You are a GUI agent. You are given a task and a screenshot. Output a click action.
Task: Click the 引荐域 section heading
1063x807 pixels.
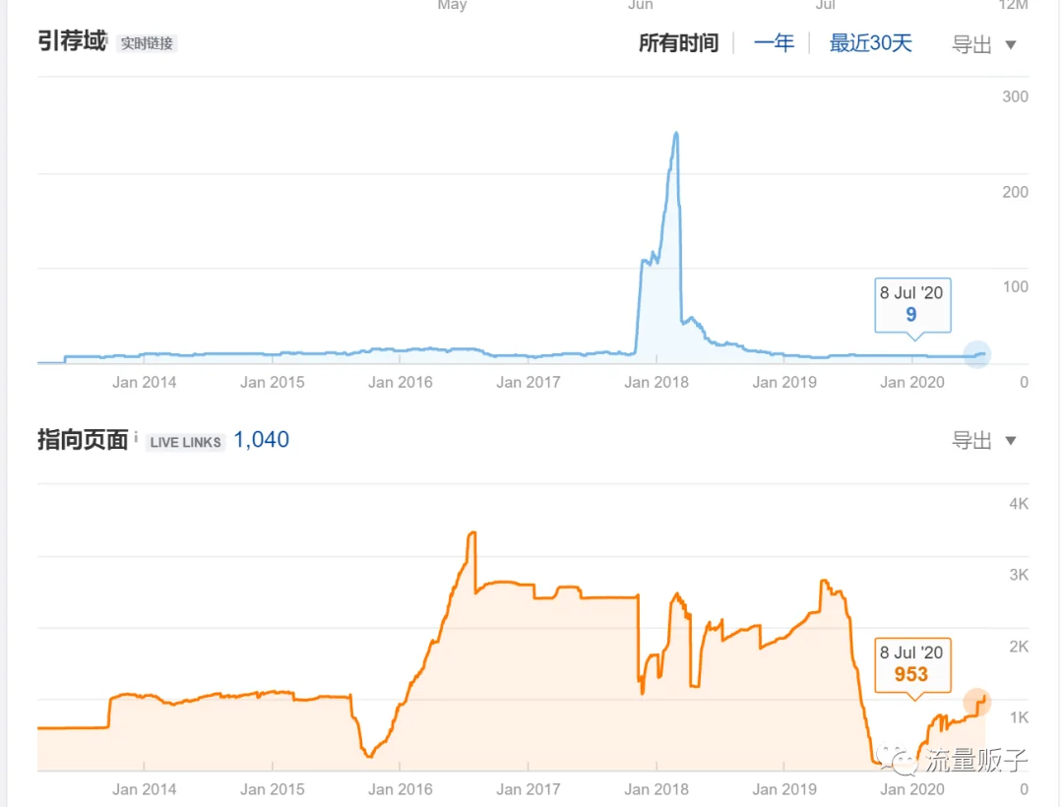pos(72,41)
